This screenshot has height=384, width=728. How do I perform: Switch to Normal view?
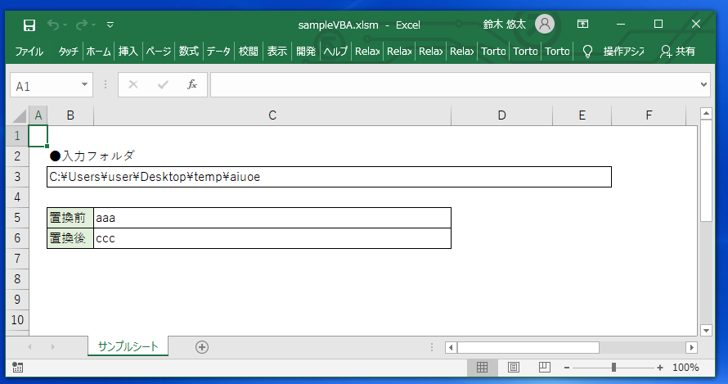click(482, 368)
